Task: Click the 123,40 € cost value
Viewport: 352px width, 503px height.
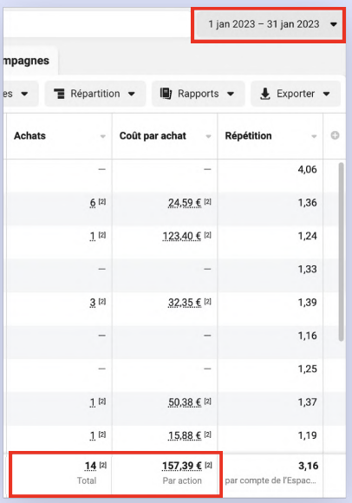Action: pyautogui.click(x=182, y=236)
